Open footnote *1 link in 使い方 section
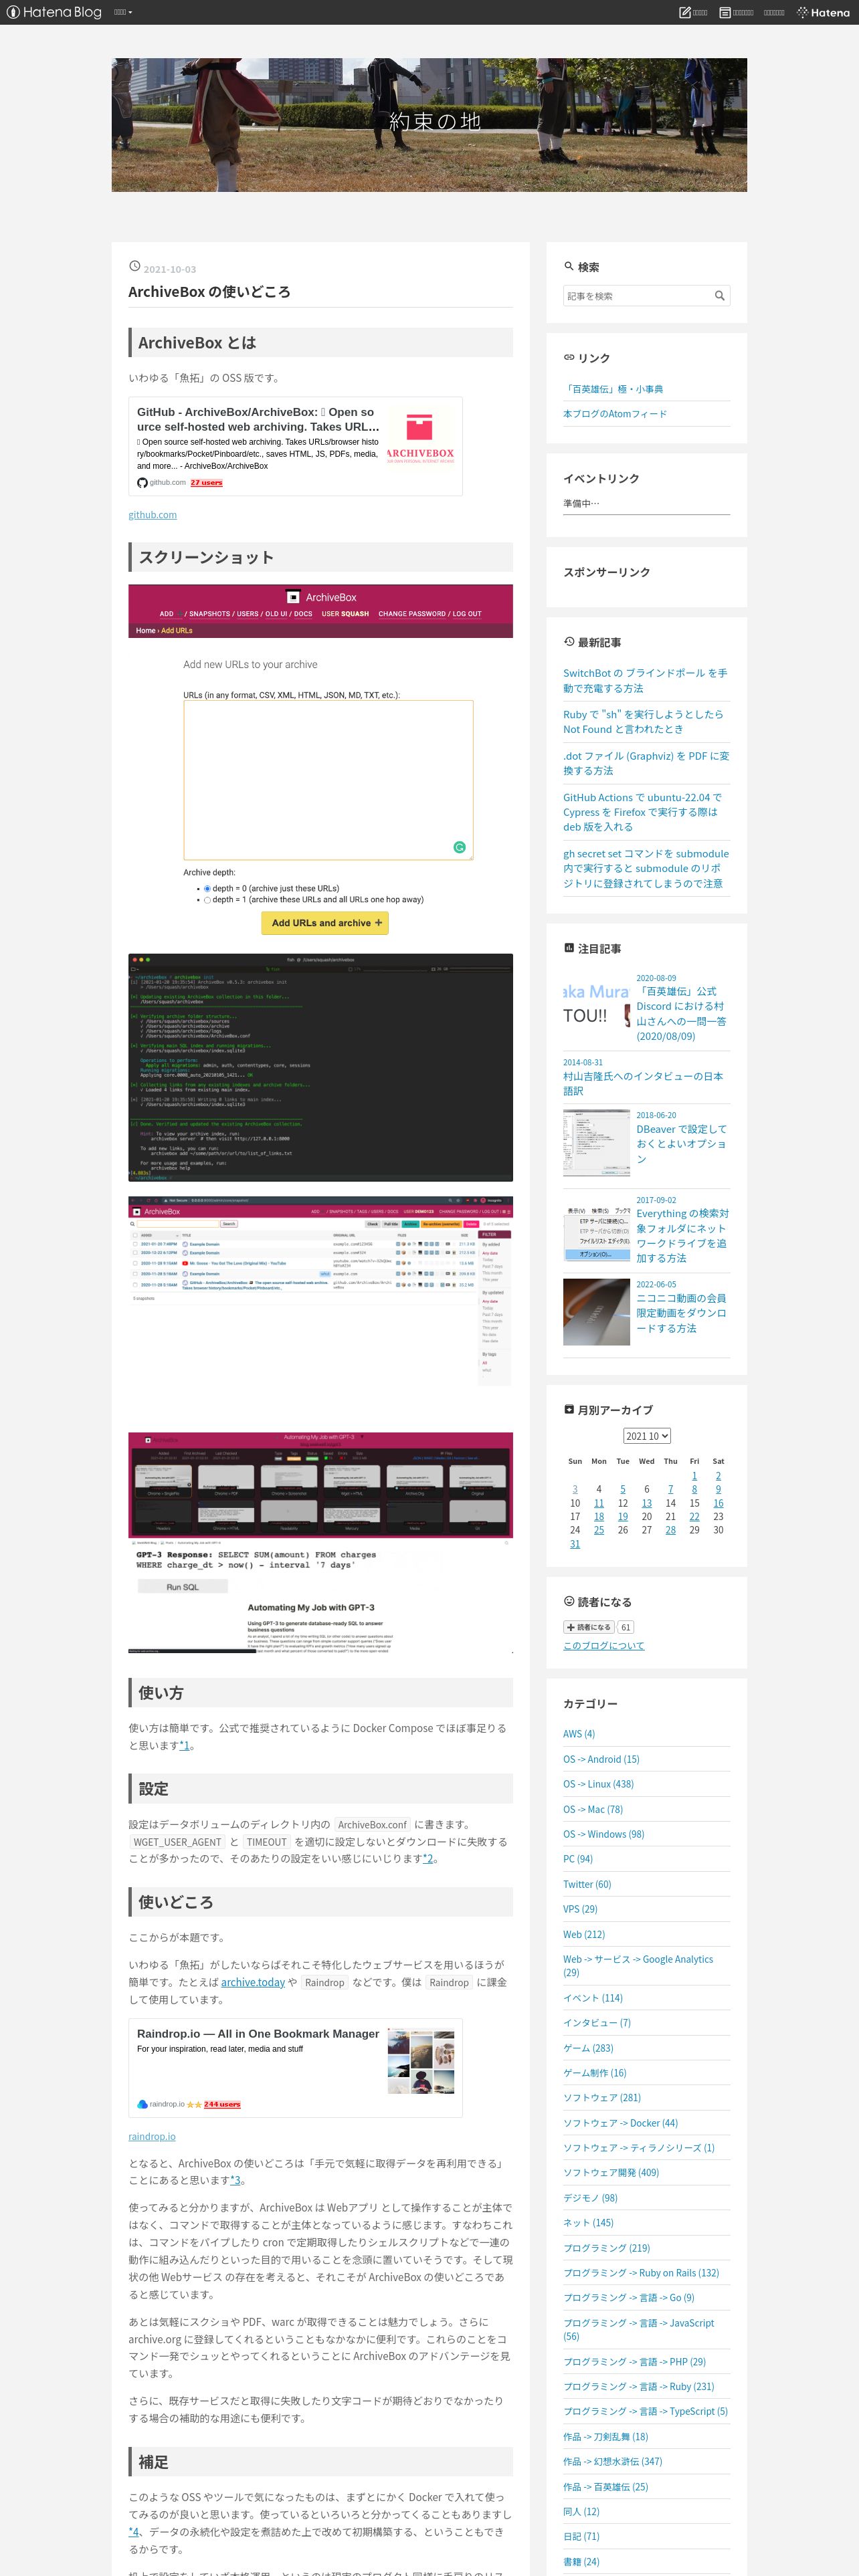The height and width of the screenshot is (2576, 859). (x=184, y=1745)
